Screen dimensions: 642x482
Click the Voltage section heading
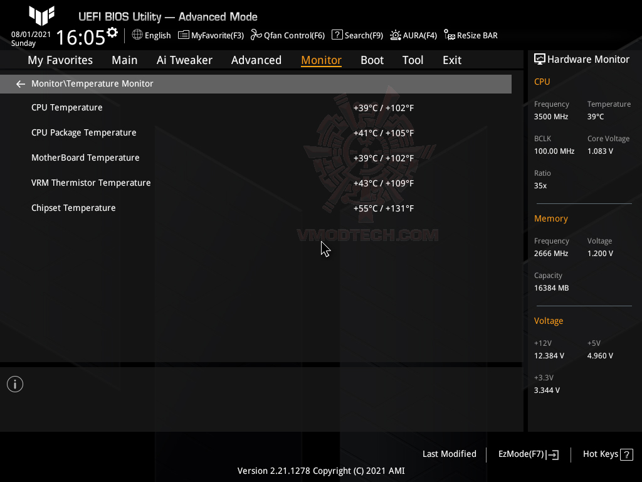coord(549,321)
